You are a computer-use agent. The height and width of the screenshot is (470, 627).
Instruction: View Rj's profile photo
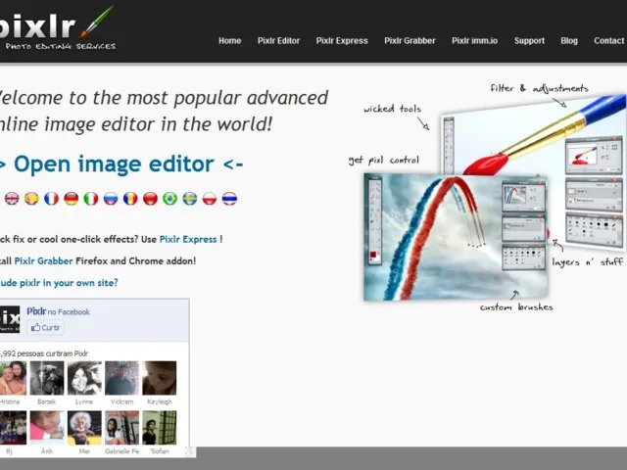tap(13, 428)
